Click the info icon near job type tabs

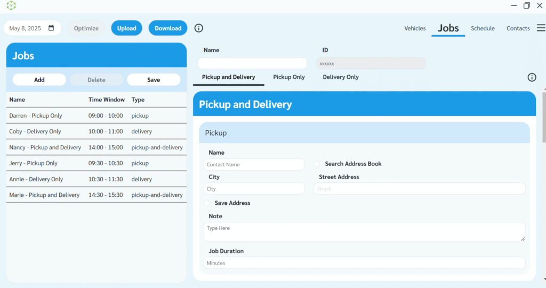click(532, 77)
